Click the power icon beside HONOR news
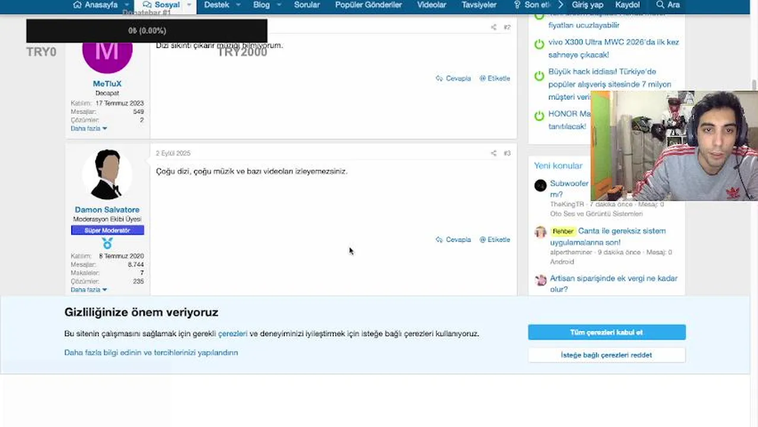 point(539,116)
